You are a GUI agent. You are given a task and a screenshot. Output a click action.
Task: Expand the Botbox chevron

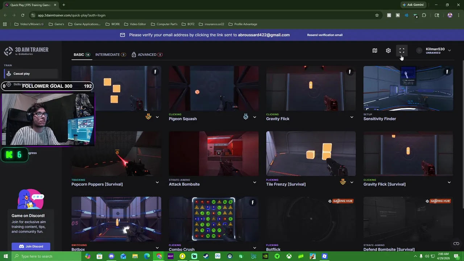pos(157,248)
